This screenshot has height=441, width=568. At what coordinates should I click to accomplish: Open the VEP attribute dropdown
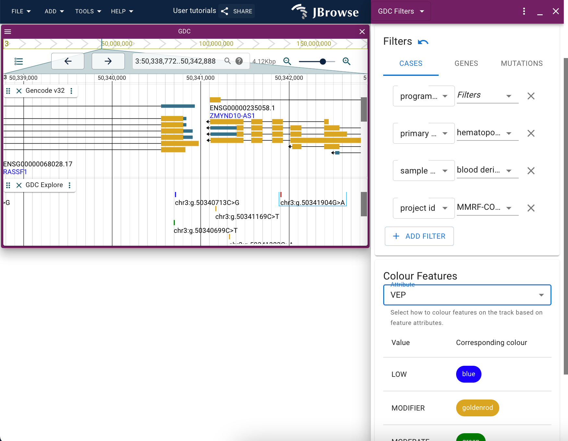pos(467,295)
